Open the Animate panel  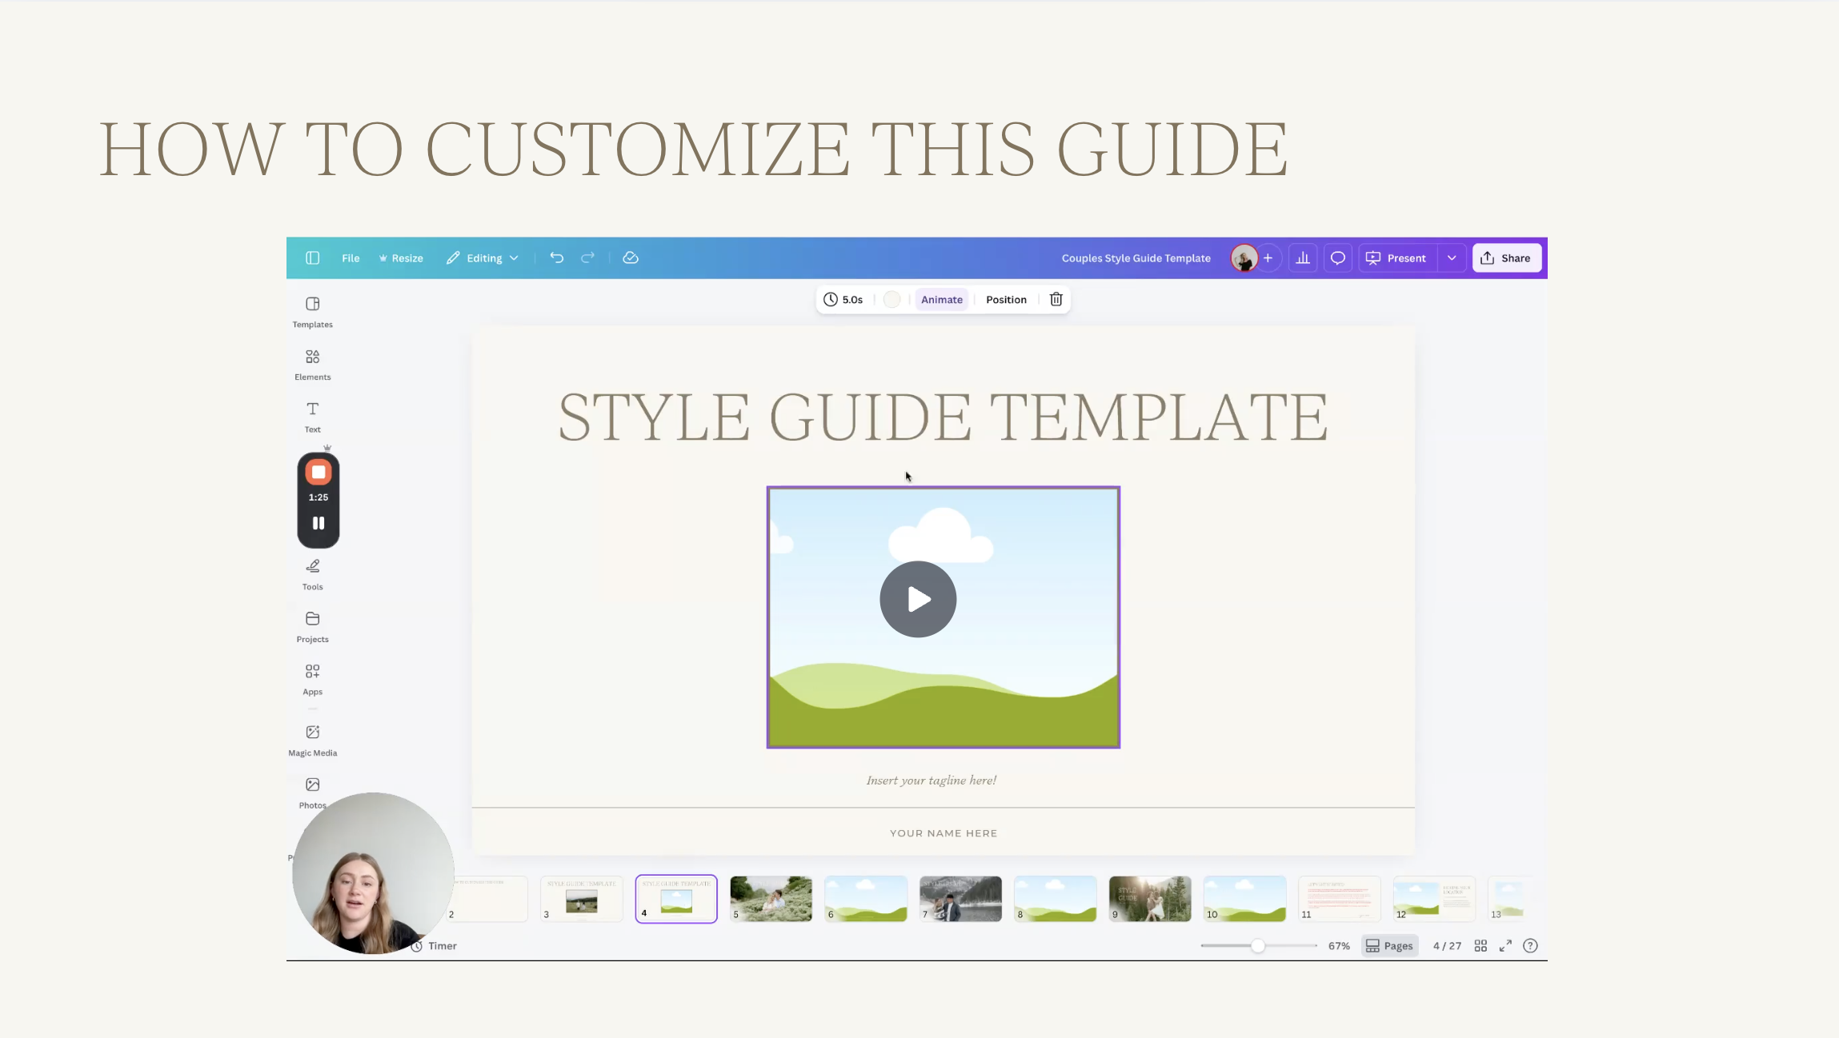[941, 299]
